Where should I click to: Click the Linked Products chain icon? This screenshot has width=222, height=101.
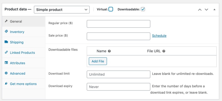pyautogui.click(x=6, y=52)
